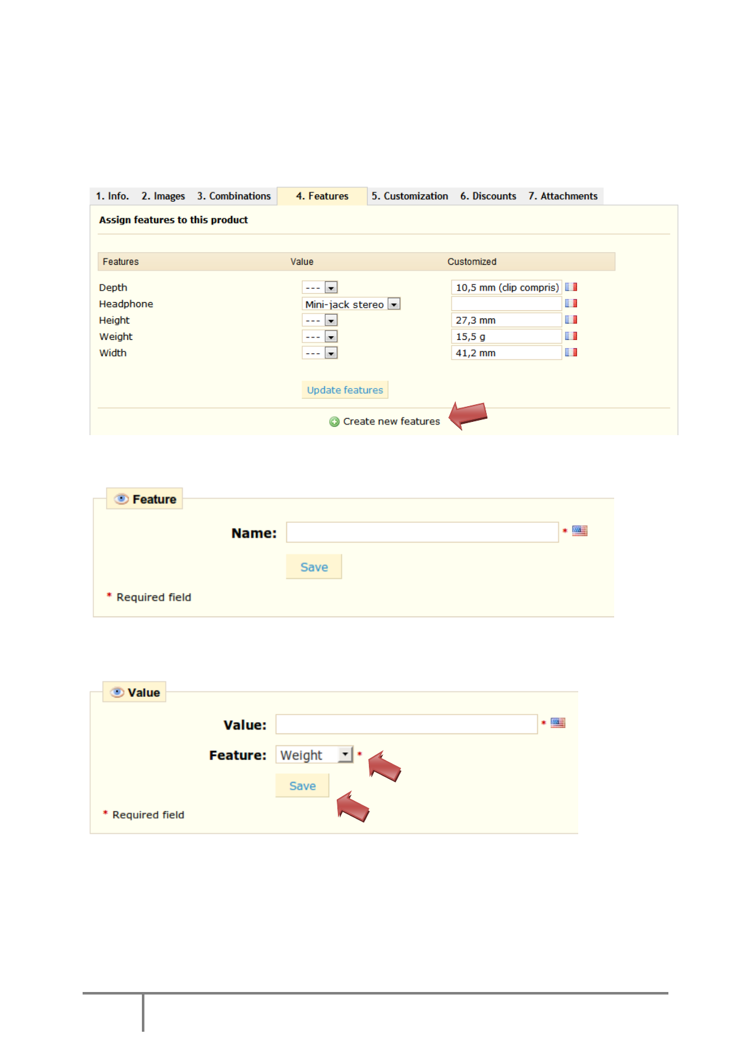Focus the Width customized field 41,2 mm
The height and width of the screenshot is (1062, 751).
pos(506,353)
